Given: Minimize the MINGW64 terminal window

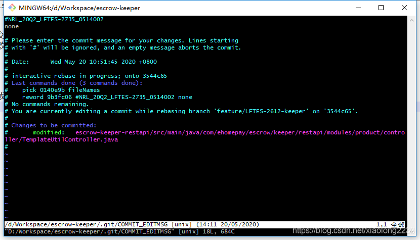Looking at the screenshot, I should coord(358,8).
